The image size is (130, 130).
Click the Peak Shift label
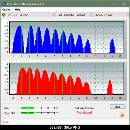tap(10, 113)
